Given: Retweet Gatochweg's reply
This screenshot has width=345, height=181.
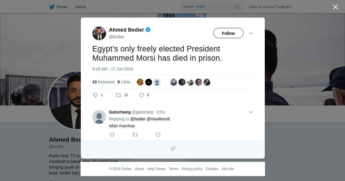Looking at the screenshot, I should click(x=135, y=135).
